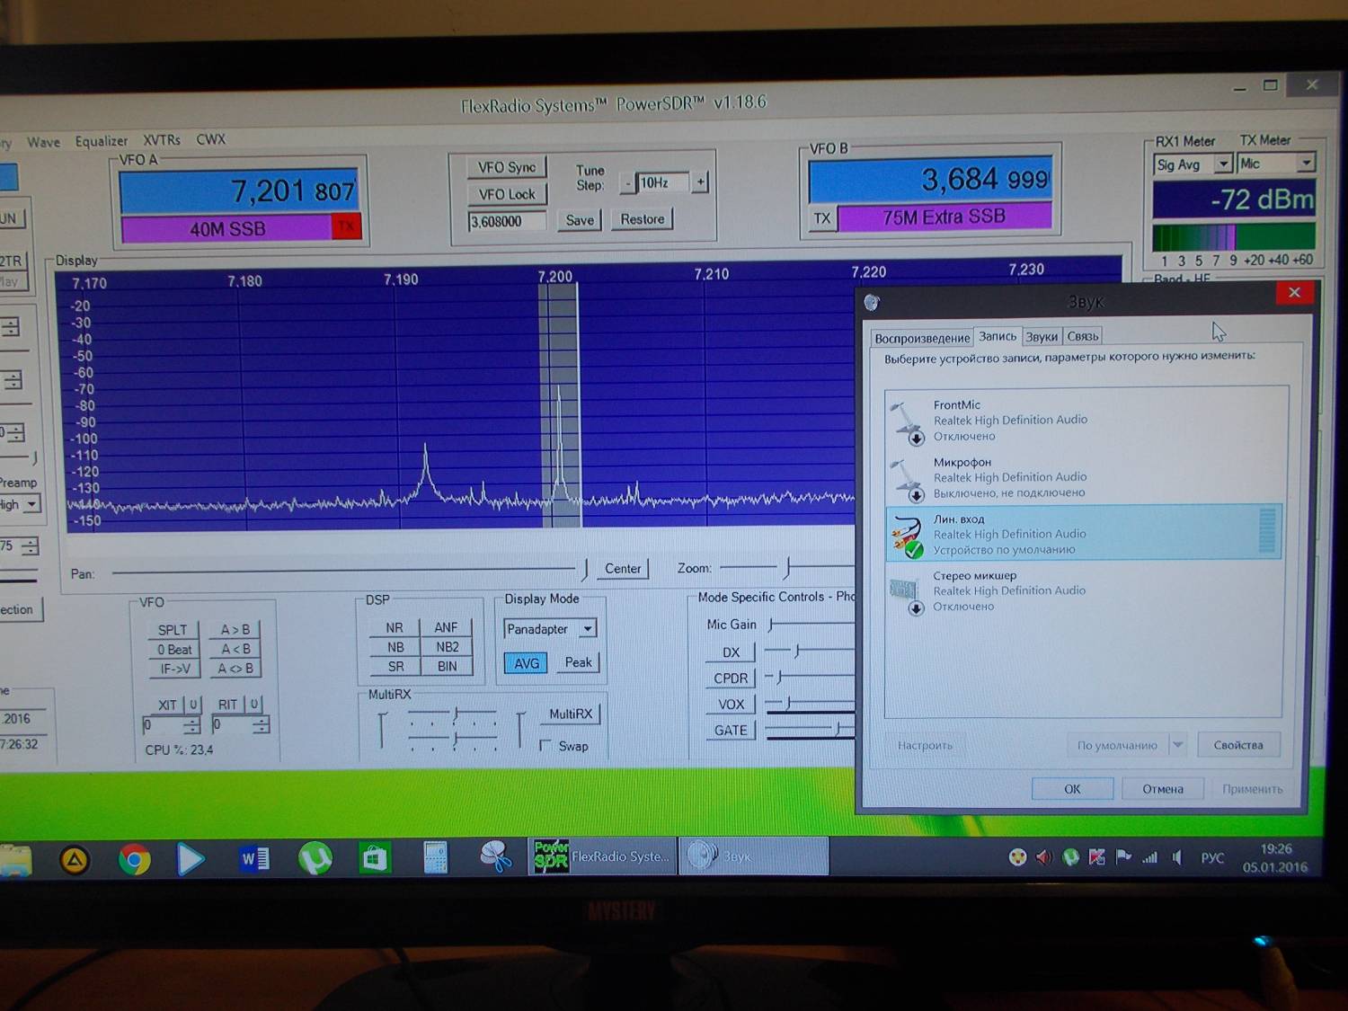The width and height of the screenshot is (1348, 1011).
Task: Switch to Воспроизведение tab
Action: (922, 339)
